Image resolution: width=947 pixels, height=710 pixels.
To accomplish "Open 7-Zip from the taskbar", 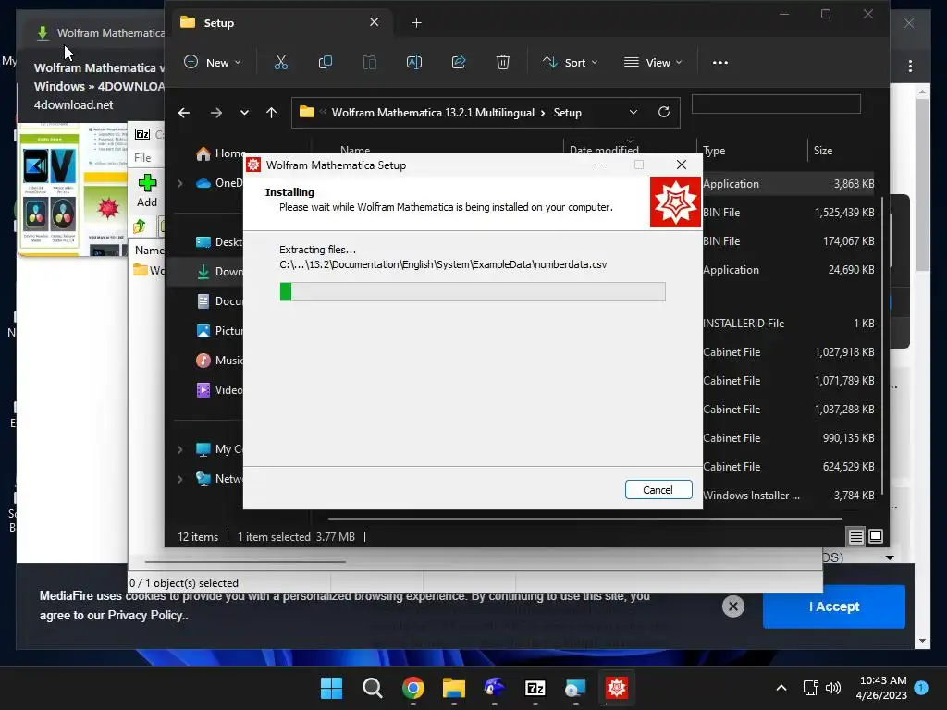I will (535, 688).
